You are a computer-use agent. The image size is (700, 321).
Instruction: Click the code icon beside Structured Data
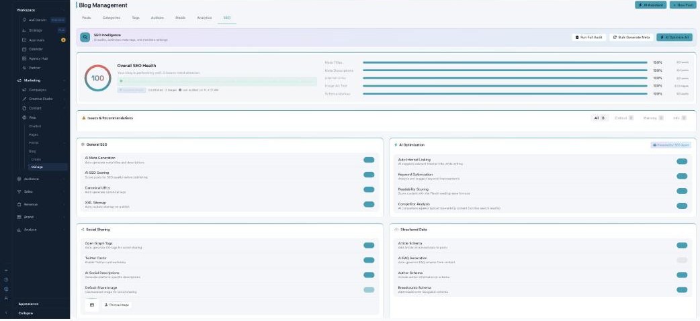coord(396,230)
